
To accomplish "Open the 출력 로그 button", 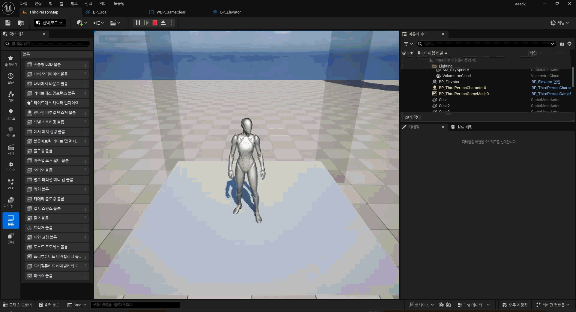I will pyautogui.click(x=49, y=305).
